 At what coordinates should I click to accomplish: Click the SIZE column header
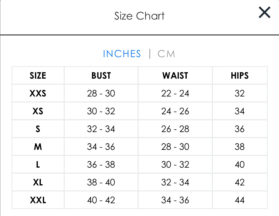coord(38,76)
